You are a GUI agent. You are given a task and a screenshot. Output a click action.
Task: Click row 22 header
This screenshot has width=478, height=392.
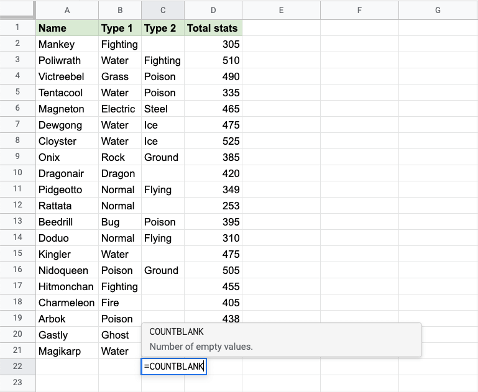[x=17, y=367]
